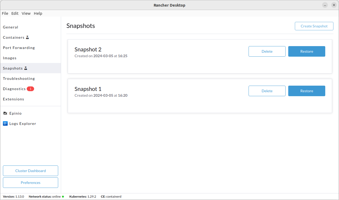339x200 pixels.
Task: Open the Logs Explorer extension entry
Action: (x=30, y=124)
